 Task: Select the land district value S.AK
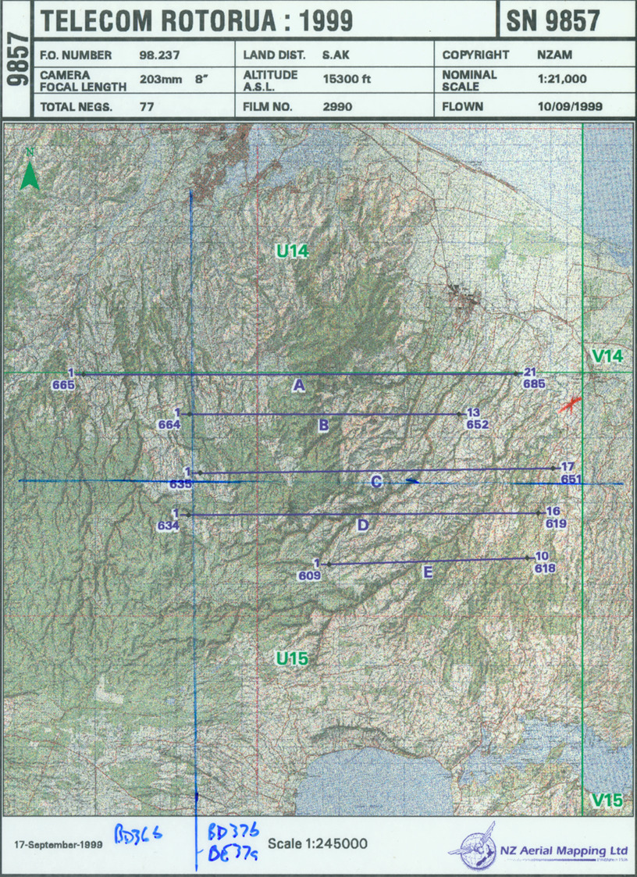pyautogui.click(x=336, y=55)
